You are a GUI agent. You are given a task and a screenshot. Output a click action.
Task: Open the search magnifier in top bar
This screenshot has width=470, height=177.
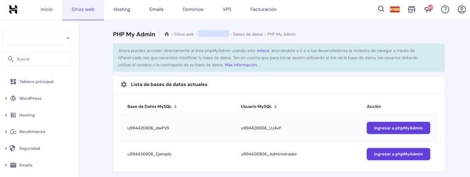(381, 9)
